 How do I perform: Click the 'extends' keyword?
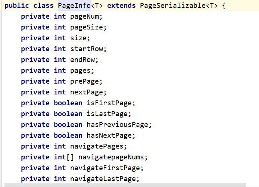(121, 6)
